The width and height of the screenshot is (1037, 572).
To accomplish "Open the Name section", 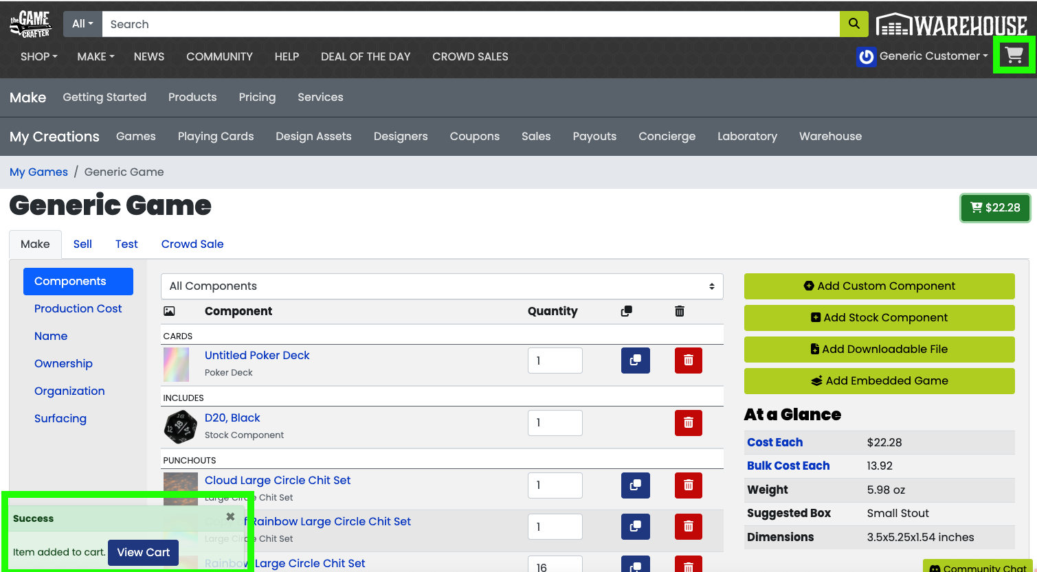I will [51, 336].
